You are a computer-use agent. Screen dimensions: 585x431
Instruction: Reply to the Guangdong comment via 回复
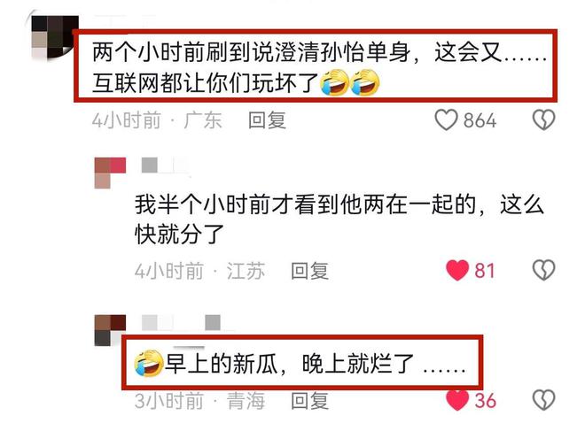[267, 120]
